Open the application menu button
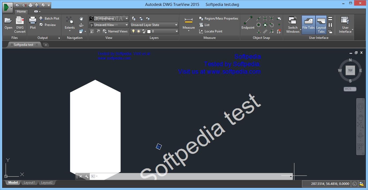 [x=7, y=7]
